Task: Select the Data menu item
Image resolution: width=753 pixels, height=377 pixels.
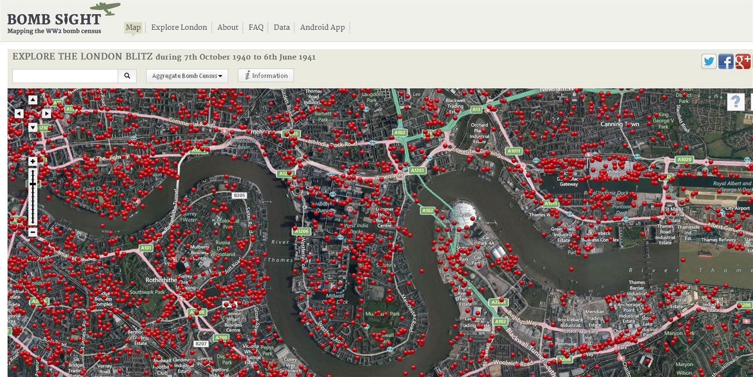Action: (x=281, y=27)
